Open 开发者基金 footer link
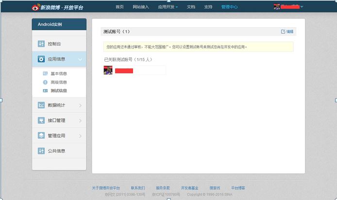Screen dimensions: 337x200 (x=189, y=188)
